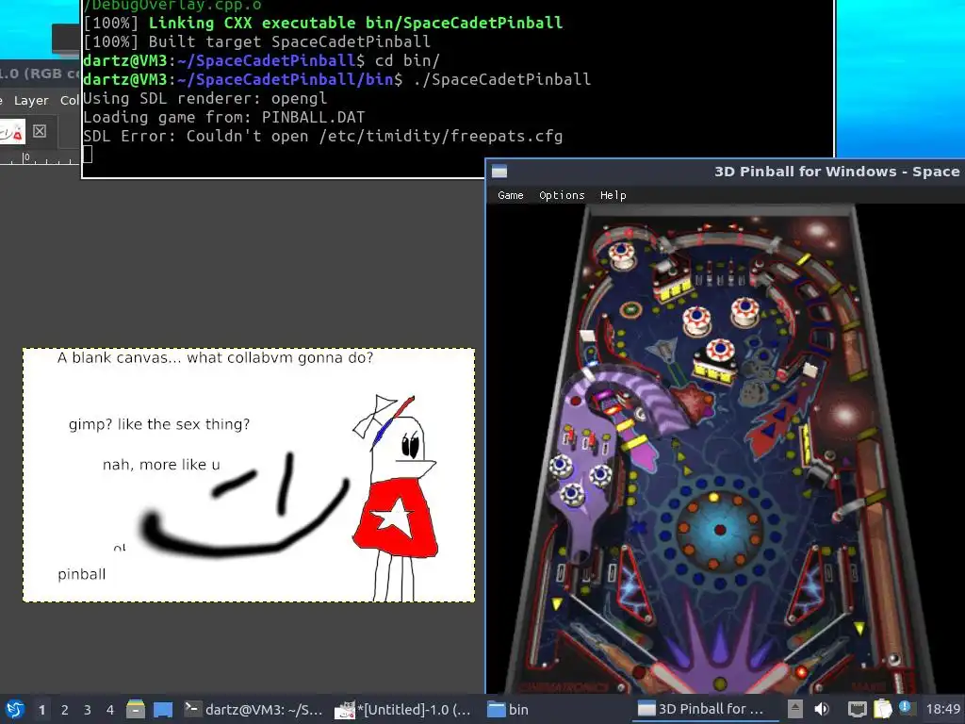965x724 pixels.
Task: Click the update notifier tray icon
Action: [907, 708]
